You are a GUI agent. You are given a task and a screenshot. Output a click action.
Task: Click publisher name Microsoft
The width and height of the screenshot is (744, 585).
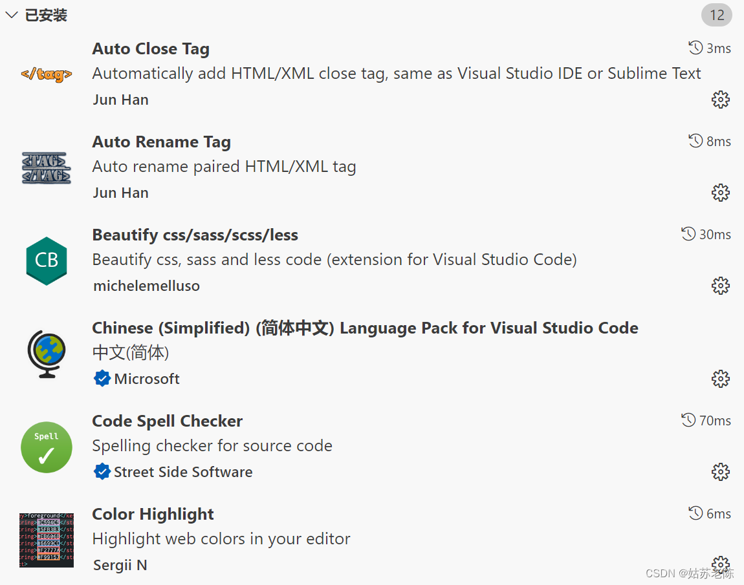[147, 379]
